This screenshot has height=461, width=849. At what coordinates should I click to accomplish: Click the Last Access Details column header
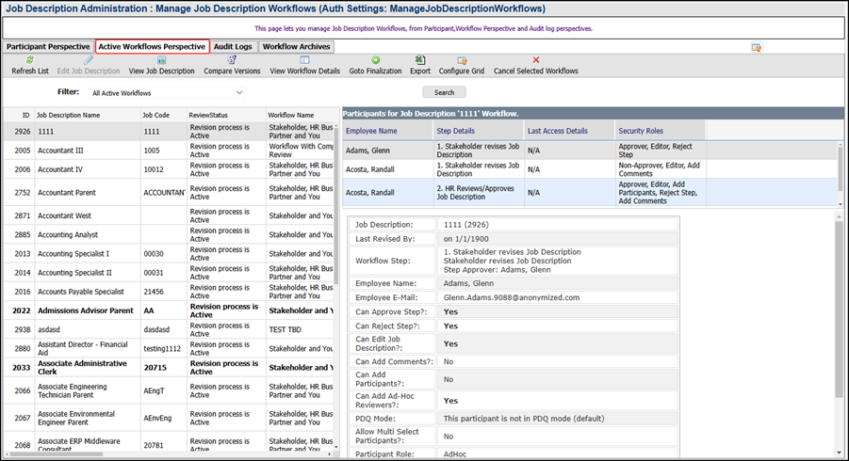tap(569, 131)
